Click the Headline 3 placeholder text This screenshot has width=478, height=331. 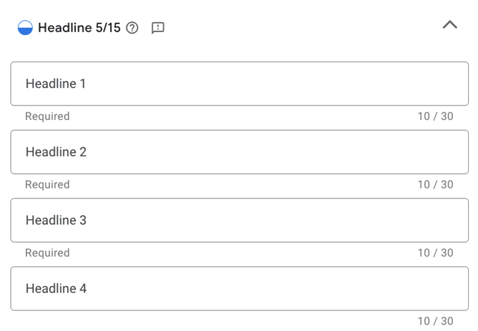[x=56, y=220]
